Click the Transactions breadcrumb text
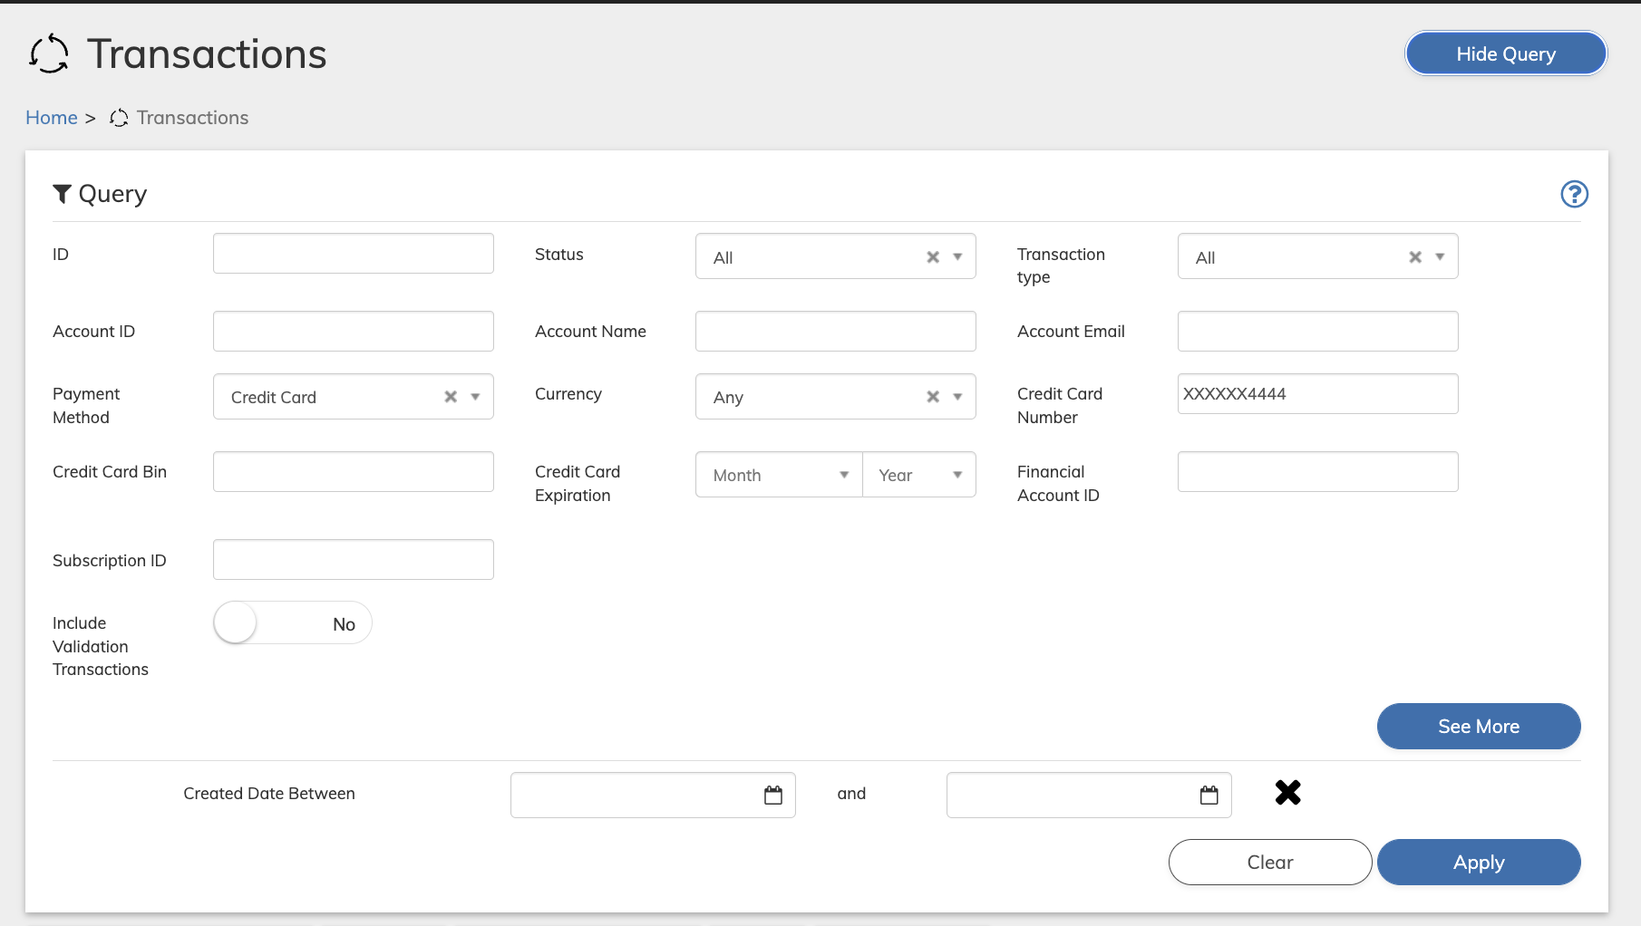This screenshot has height=926, width=1641. [x=192, y=118]
